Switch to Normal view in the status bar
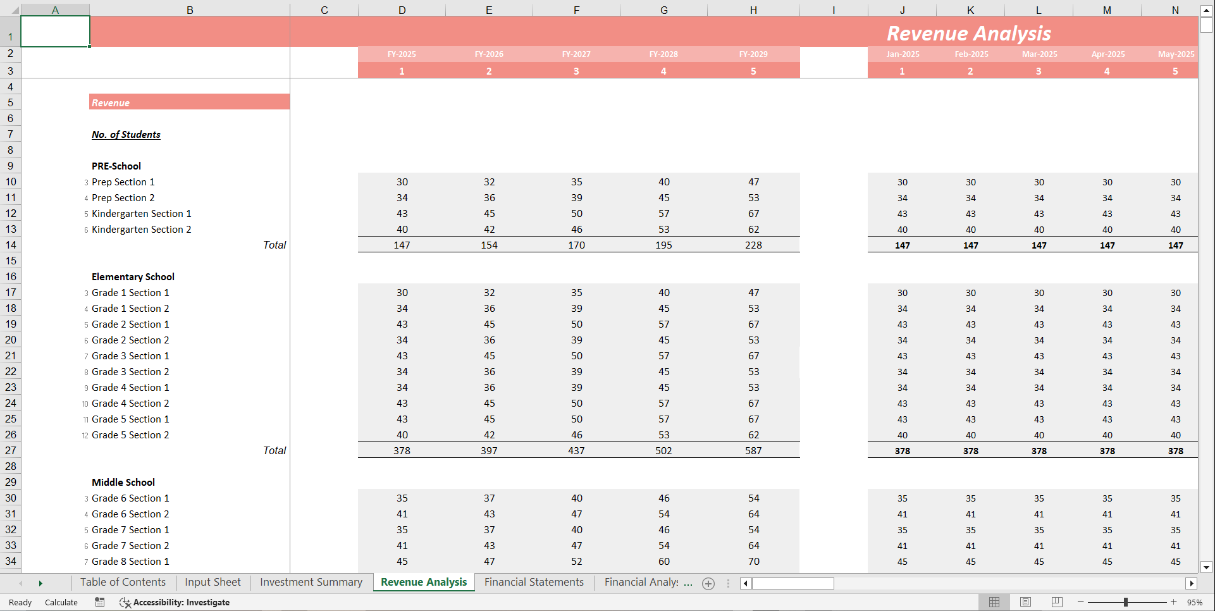The width and height of the screenshot is (1215, 611). click(994, 602)
